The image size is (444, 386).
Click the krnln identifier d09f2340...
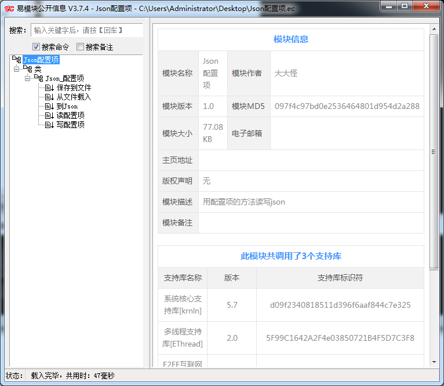pos(340,305)
